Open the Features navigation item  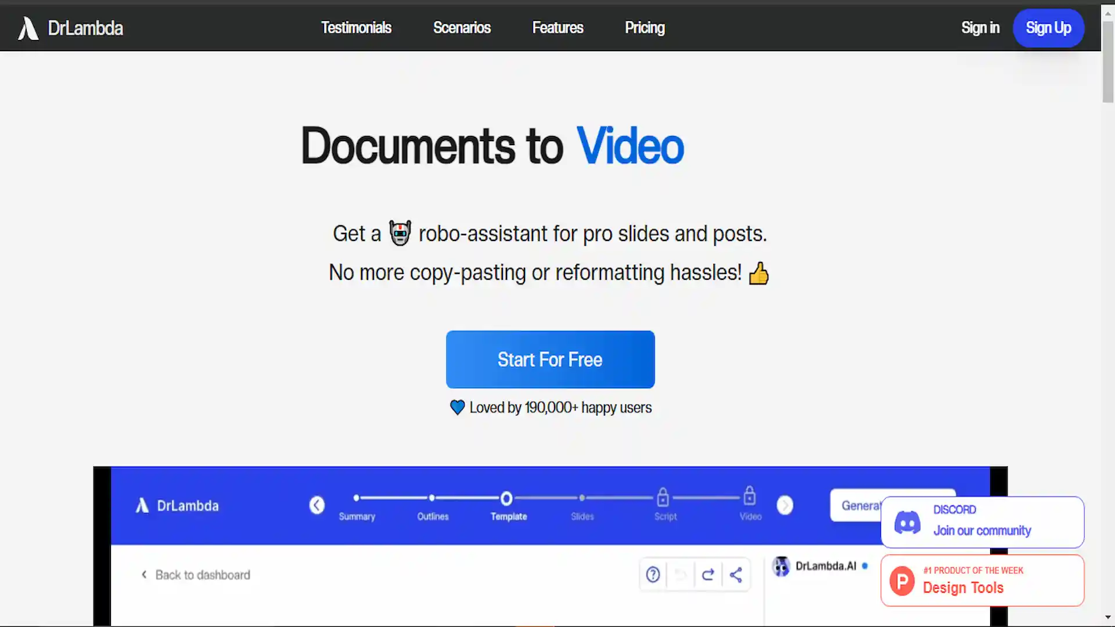pyautogui.click(x=557, y=28)
